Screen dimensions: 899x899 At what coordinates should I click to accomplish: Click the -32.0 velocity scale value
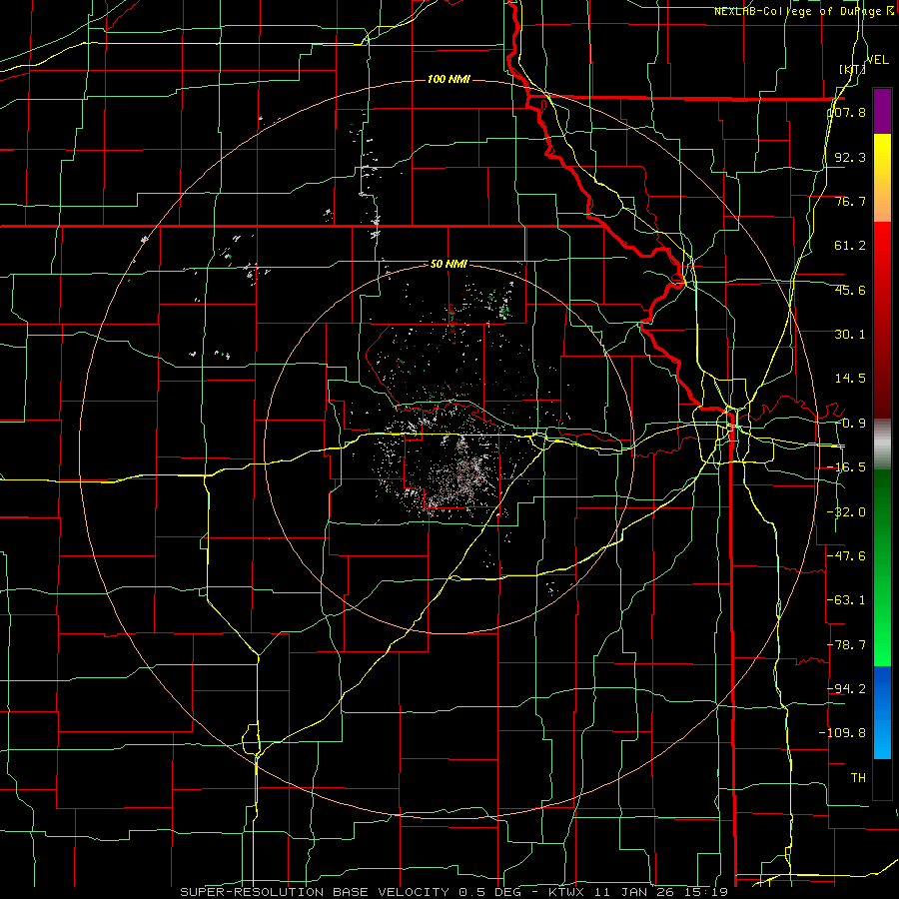coord(846,512)
